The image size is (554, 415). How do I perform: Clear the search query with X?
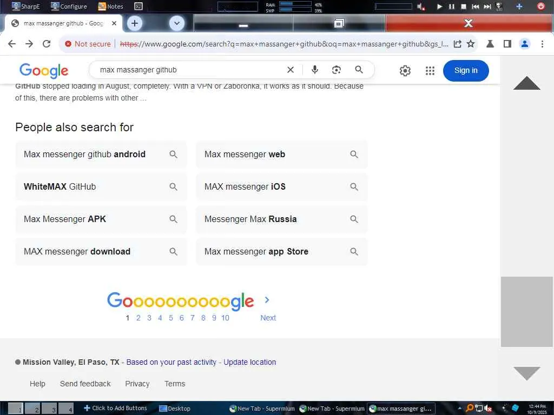[x=291, y=70]
